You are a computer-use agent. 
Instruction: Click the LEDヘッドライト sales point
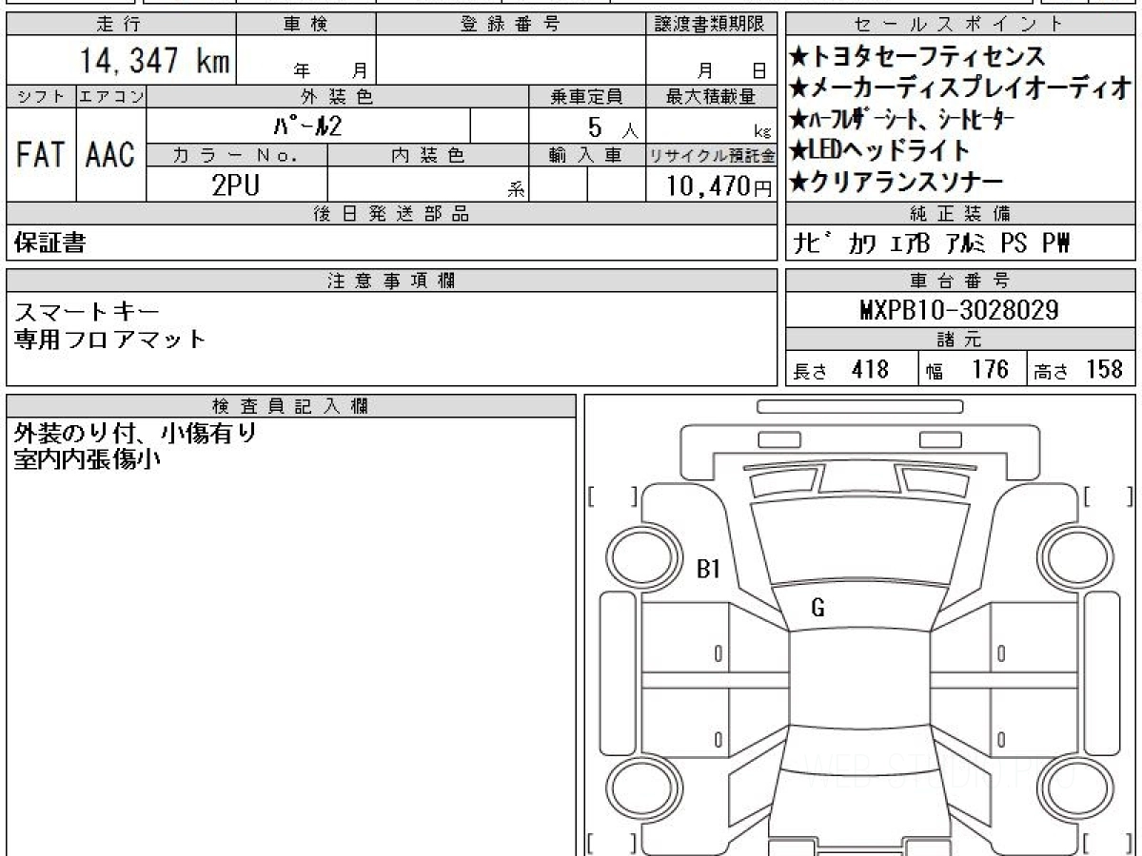pos(879,150)
